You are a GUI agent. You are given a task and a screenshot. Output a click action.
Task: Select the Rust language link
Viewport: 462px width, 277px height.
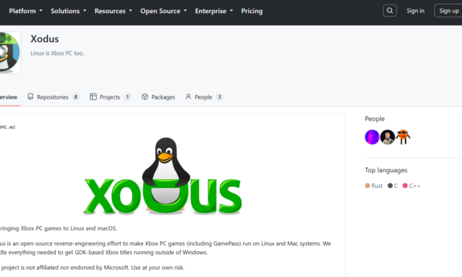(374, 186)
